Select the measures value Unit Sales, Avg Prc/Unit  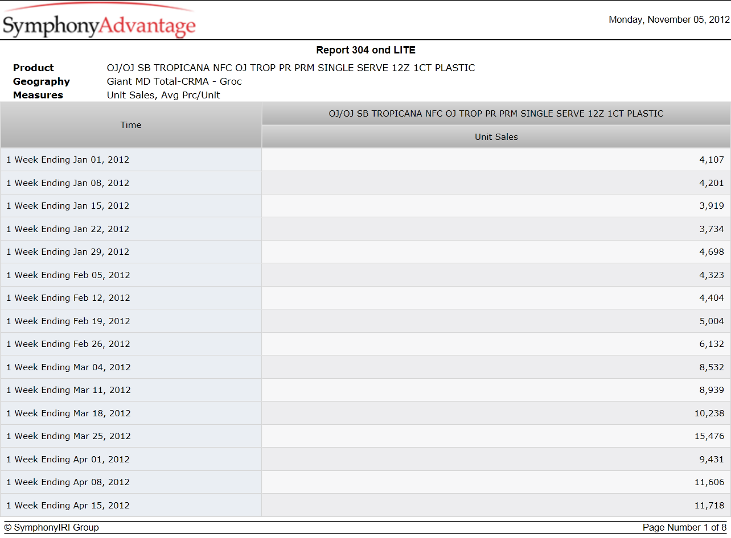pos(163,95)
